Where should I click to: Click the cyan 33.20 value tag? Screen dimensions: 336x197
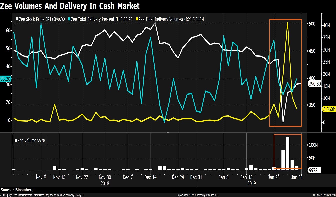point(4,79)
